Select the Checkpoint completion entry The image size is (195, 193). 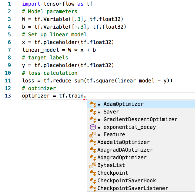141,173
